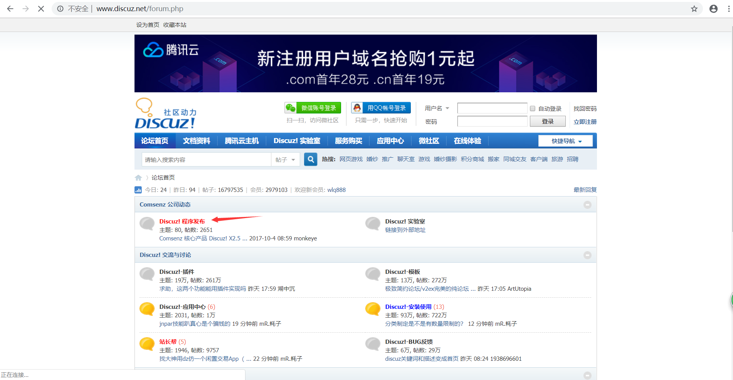Image resolution: width=733 pixels, height=380 pixels.
Task: Open the 用户名 login type dropdown
Action: coord(437,108)
